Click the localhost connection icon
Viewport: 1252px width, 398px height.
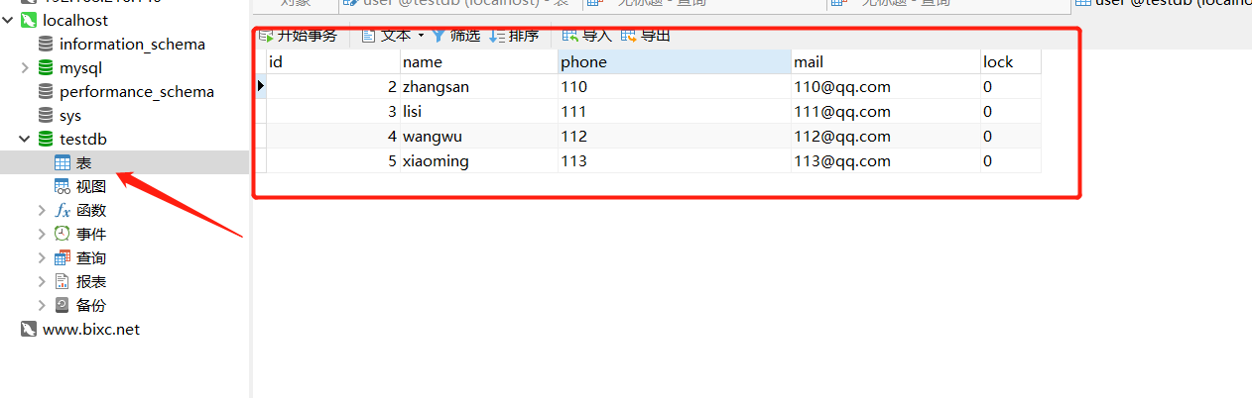29,20
